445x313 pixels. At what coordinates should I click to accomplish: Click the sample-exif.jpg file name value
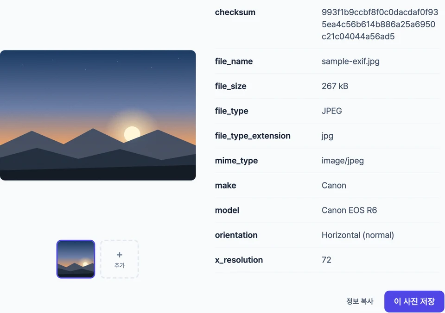coord(350,61)
